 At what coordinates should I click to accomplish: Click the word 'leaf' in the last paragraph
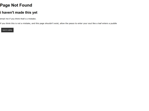(x=100, y=23)
